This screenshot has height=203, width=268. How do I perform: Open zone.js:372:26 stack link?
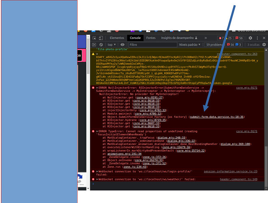154,157
